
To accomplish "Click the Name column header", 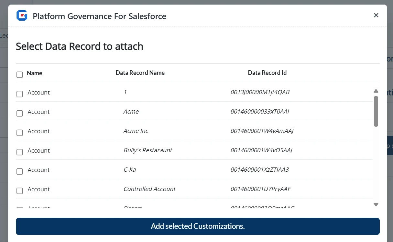I will (x=34, y=73).
